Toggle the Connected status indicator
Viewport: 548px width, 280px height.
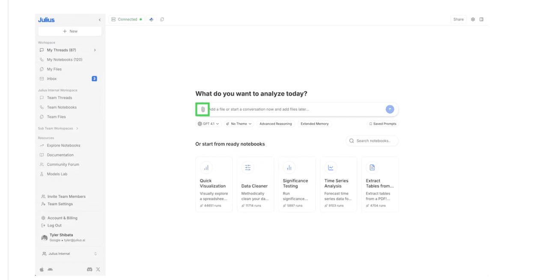point(126,19)
